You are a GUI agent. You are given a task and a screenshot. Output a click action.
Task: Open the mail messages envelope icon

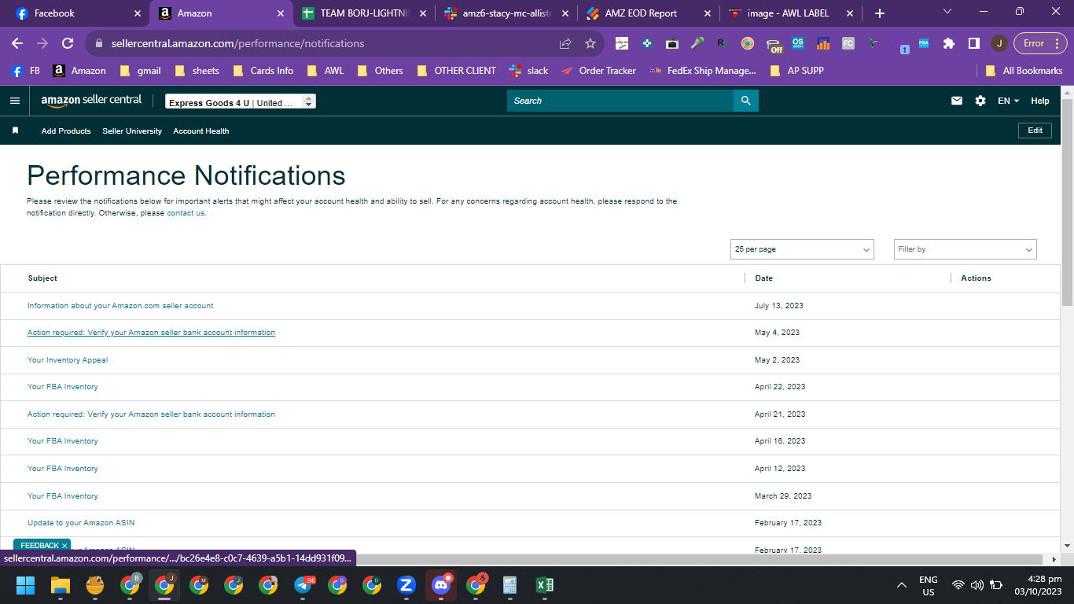(x=957, y=101)
